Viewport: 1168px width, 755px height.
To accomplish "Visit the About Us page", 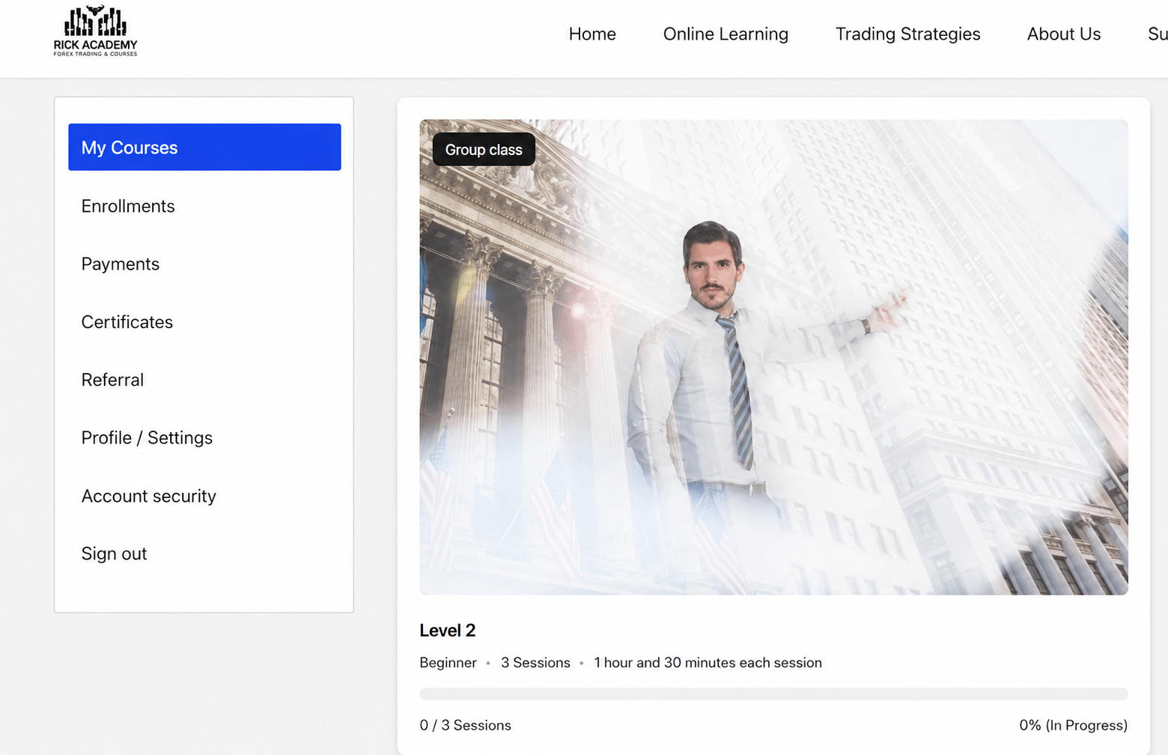I will (1063, 34).
